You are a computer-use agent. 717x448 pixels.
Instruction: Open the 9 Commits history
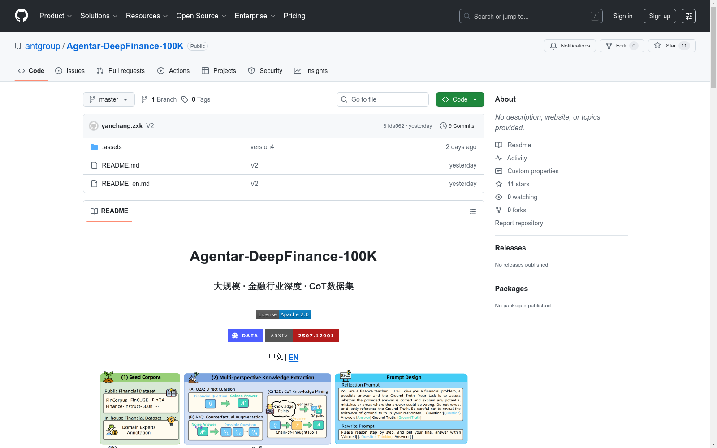(x=457, y=126)
